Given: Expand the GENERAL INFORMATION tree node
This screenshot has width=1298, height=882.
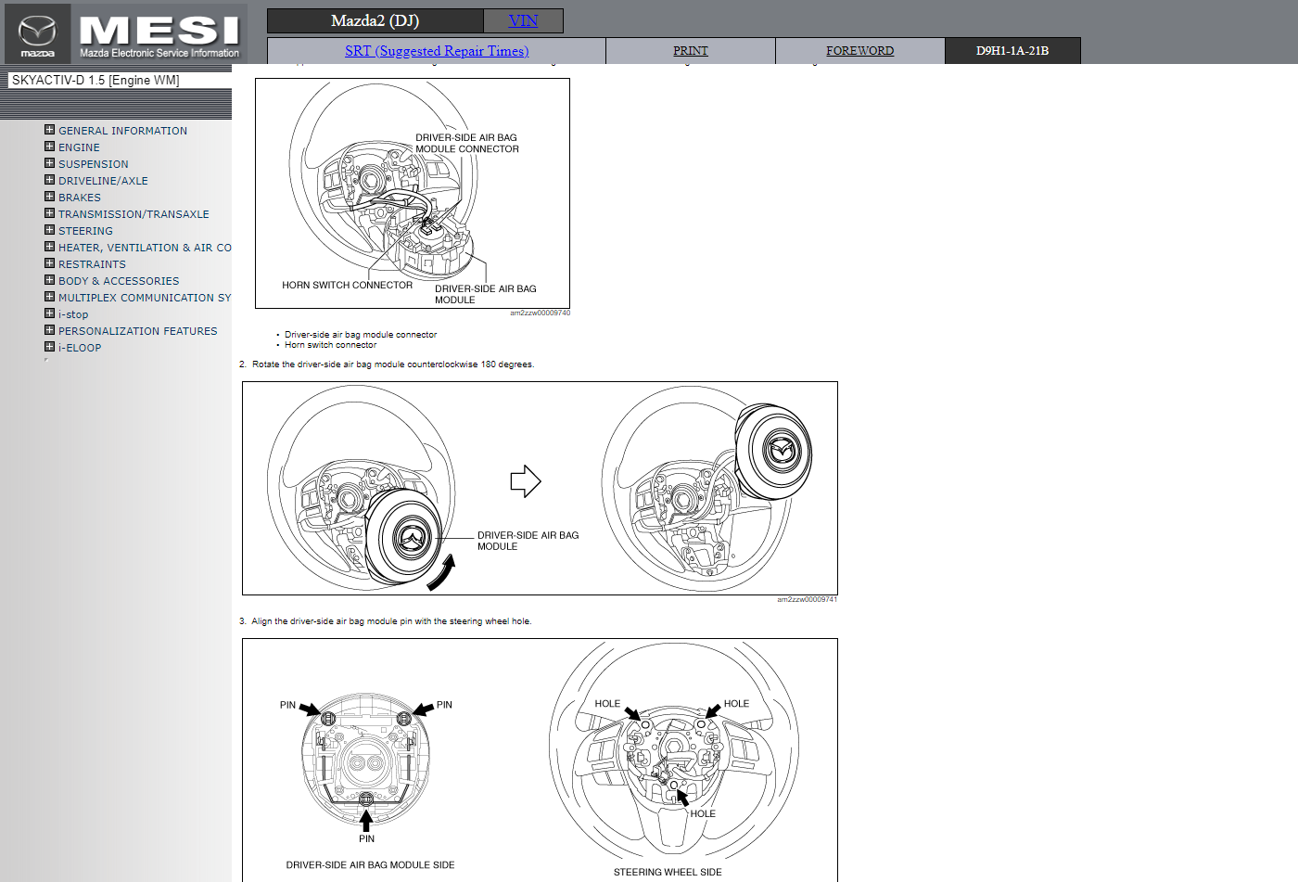Looking at the screenshot, I should point(50,130).
